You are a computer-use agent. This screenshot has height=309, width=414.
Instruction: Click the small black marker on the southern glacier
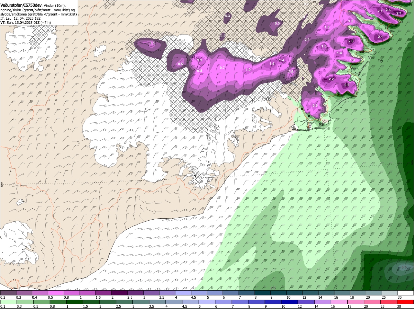pos(195,175)
